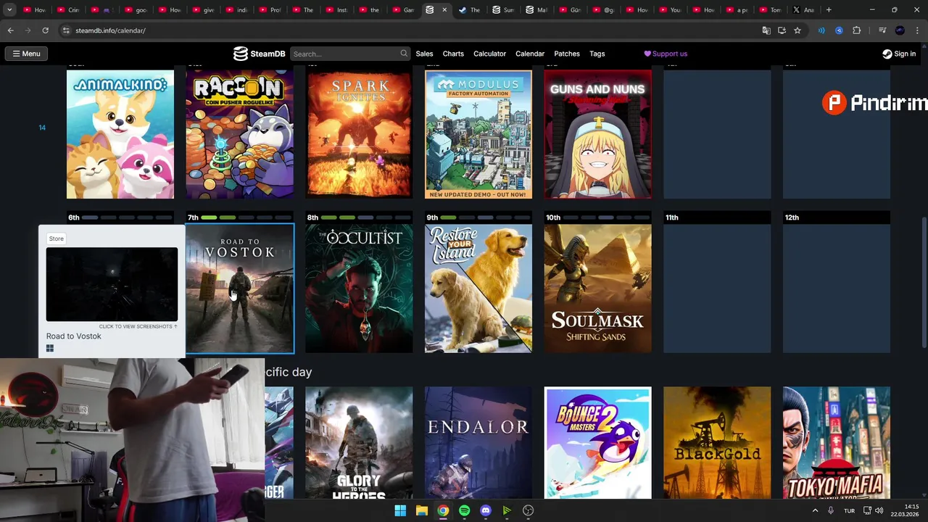This screenshot has height=522, width=928.
Task: Click Road to Vostok popup title
Action: point(73,336)
